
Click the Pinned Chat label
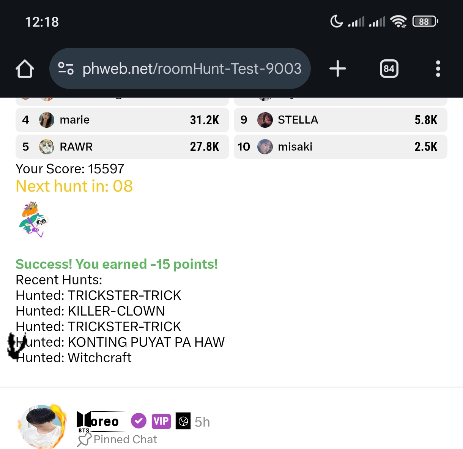tap(125, 439)
